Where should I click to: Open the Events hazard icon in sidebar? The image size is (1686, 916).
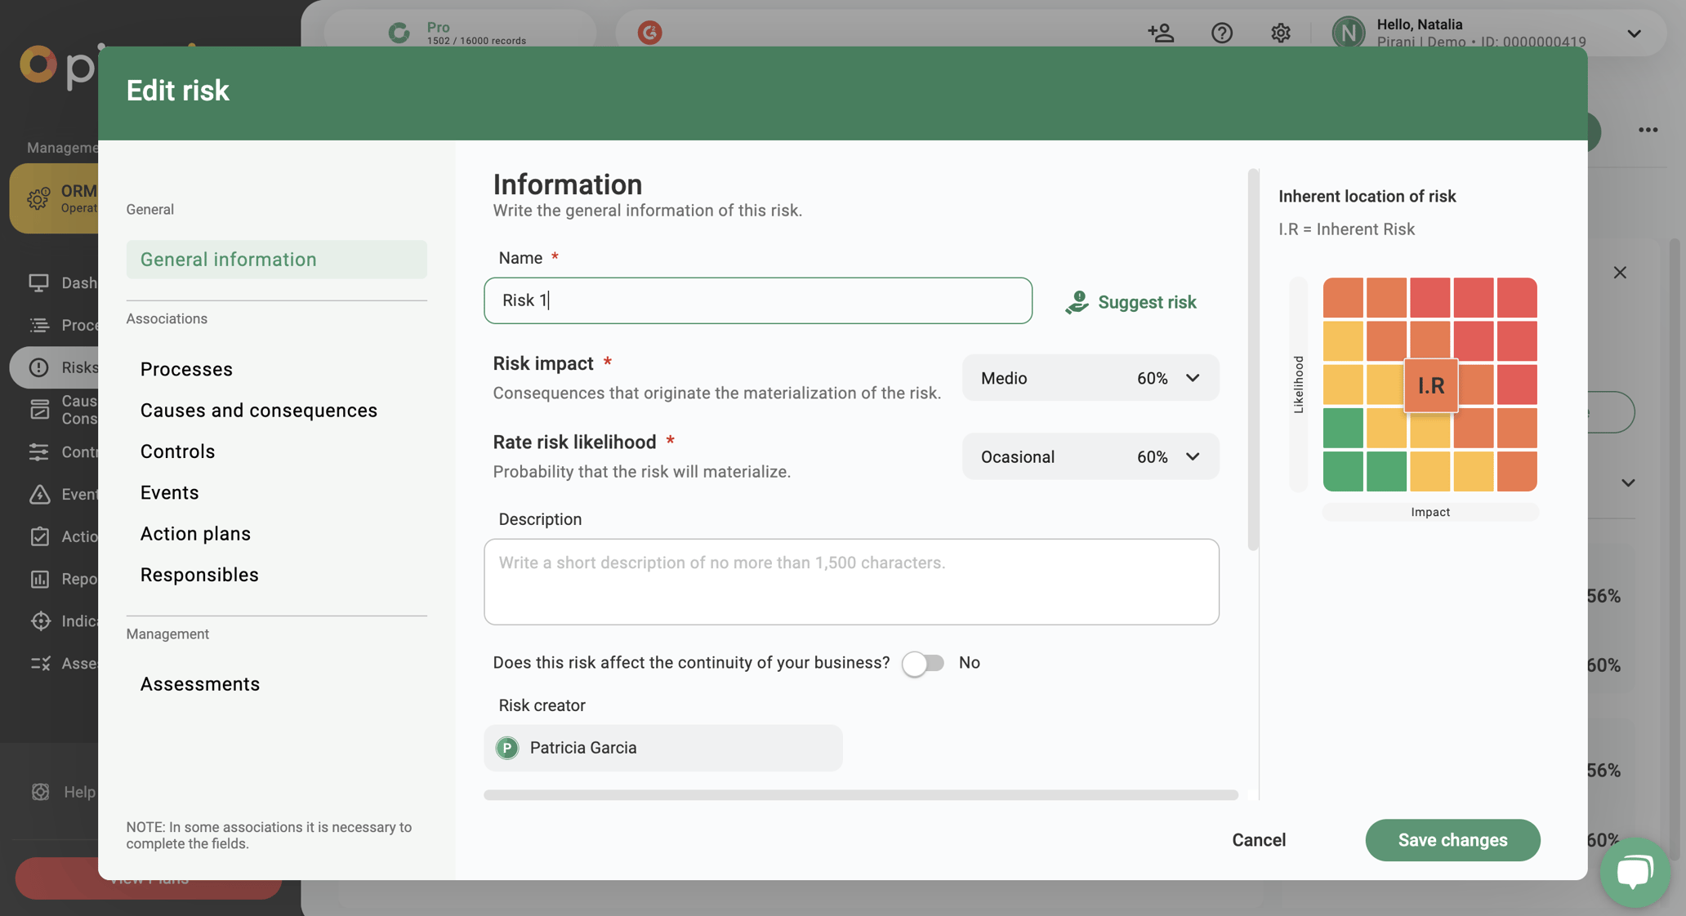point(40,494)
